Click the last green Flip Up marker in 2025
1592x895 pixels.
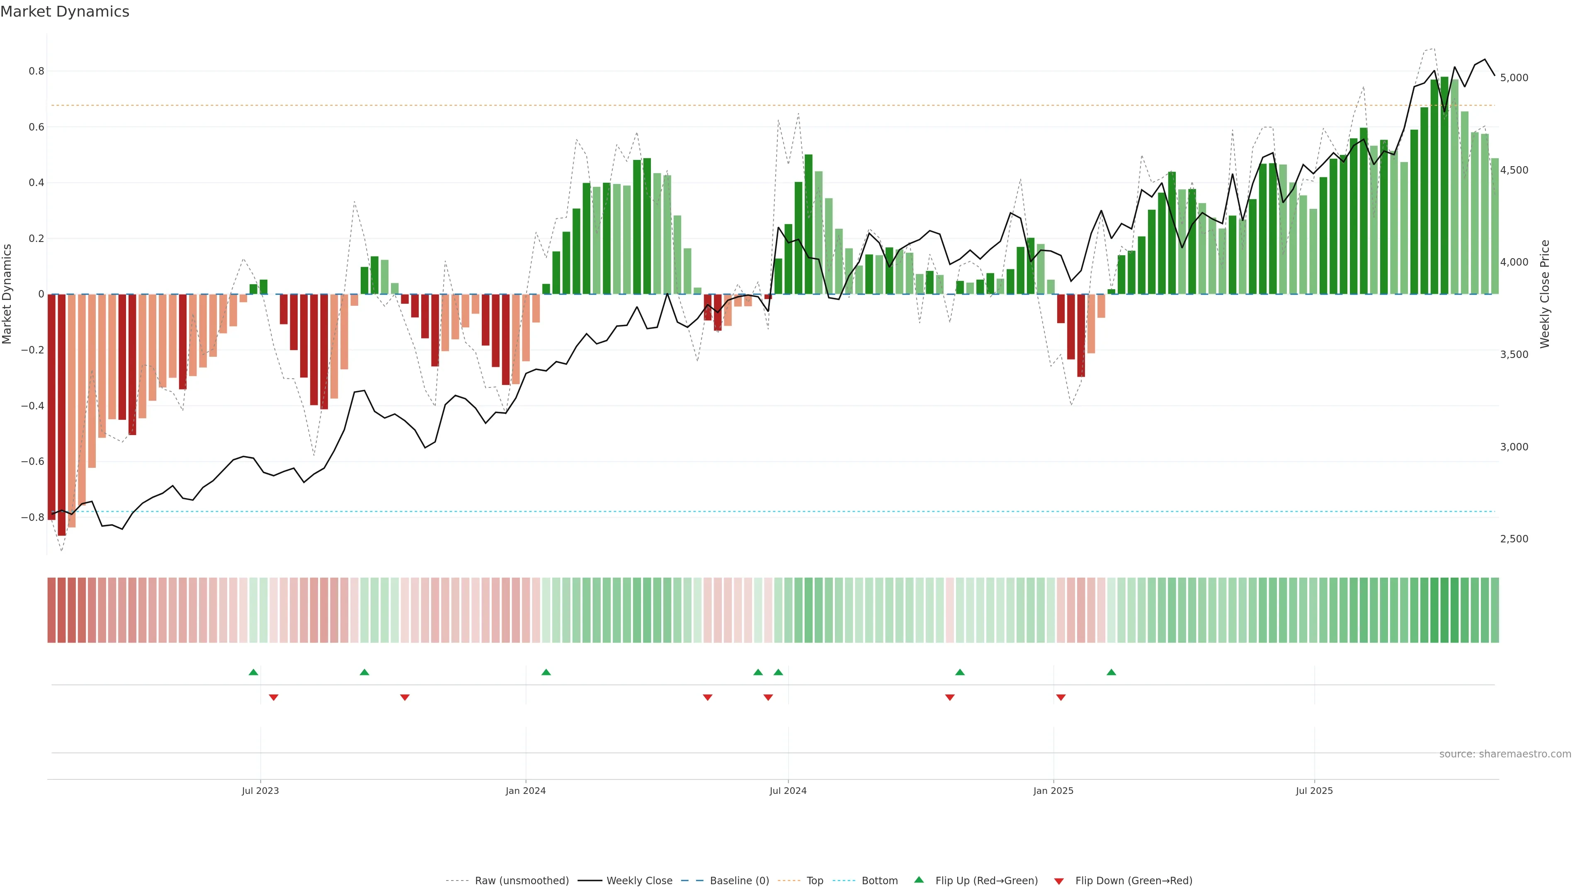pyautogui.click(x=1111, y=672)
